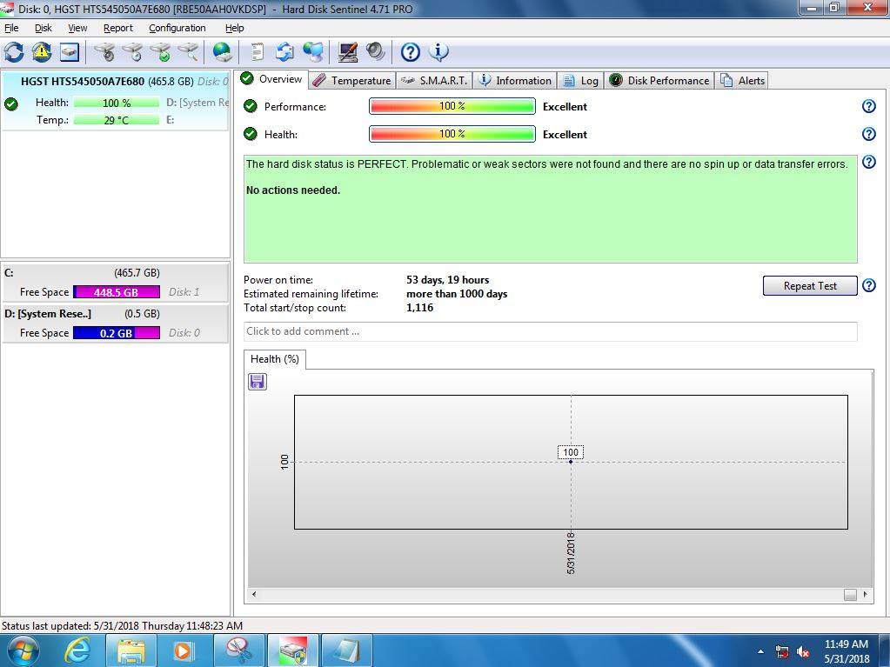Click 'more than 1000 days' lifetime value

457,294
